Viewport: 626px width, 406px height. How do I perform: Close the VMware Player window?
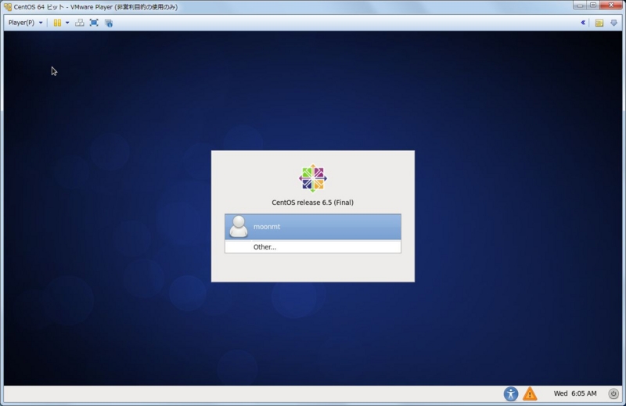coord(611,5)
